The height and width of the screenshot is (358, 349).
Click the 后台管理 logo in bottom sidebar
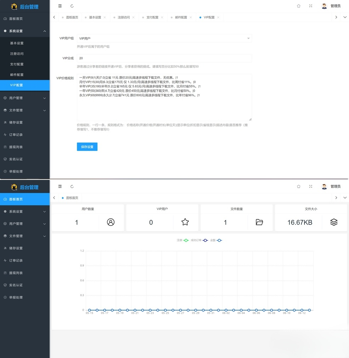tap(25, 187)
